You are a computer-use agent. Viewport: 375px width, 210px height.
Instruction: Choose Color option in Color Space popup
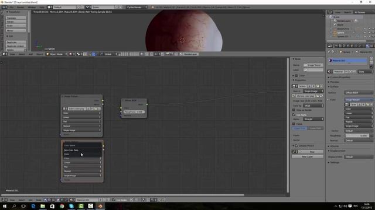pos(83,154)
